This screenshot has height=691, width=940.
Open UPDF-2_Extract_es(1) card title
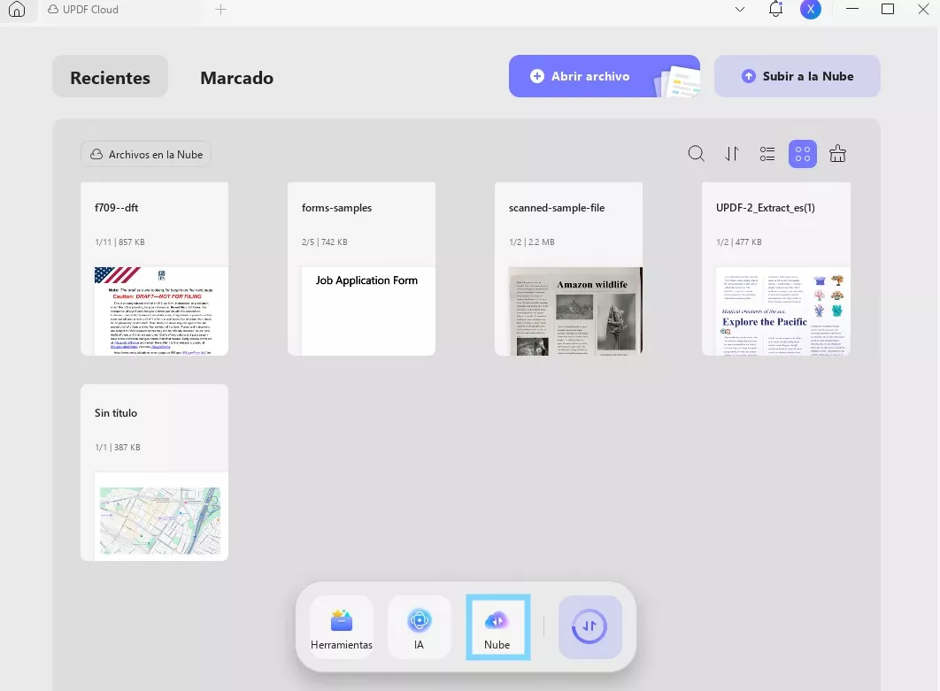766,208
